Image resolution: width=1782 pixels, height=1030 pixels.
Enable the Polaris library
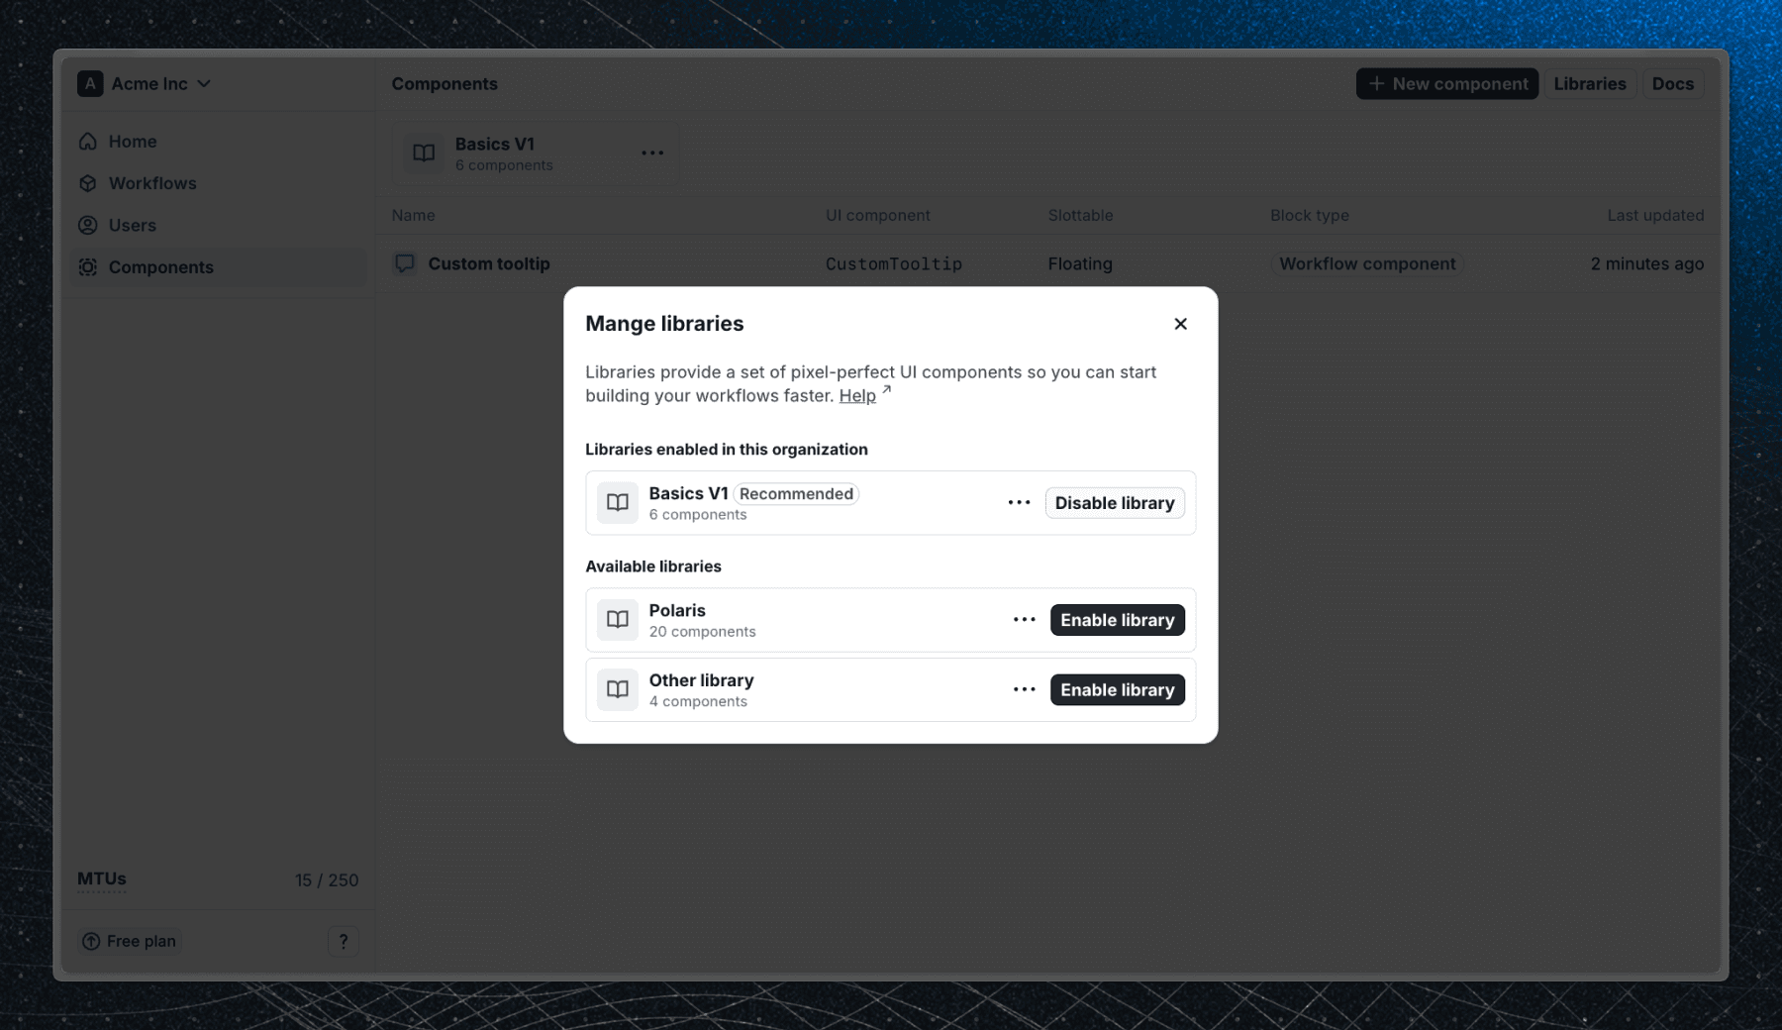[x=1117, y=620]
